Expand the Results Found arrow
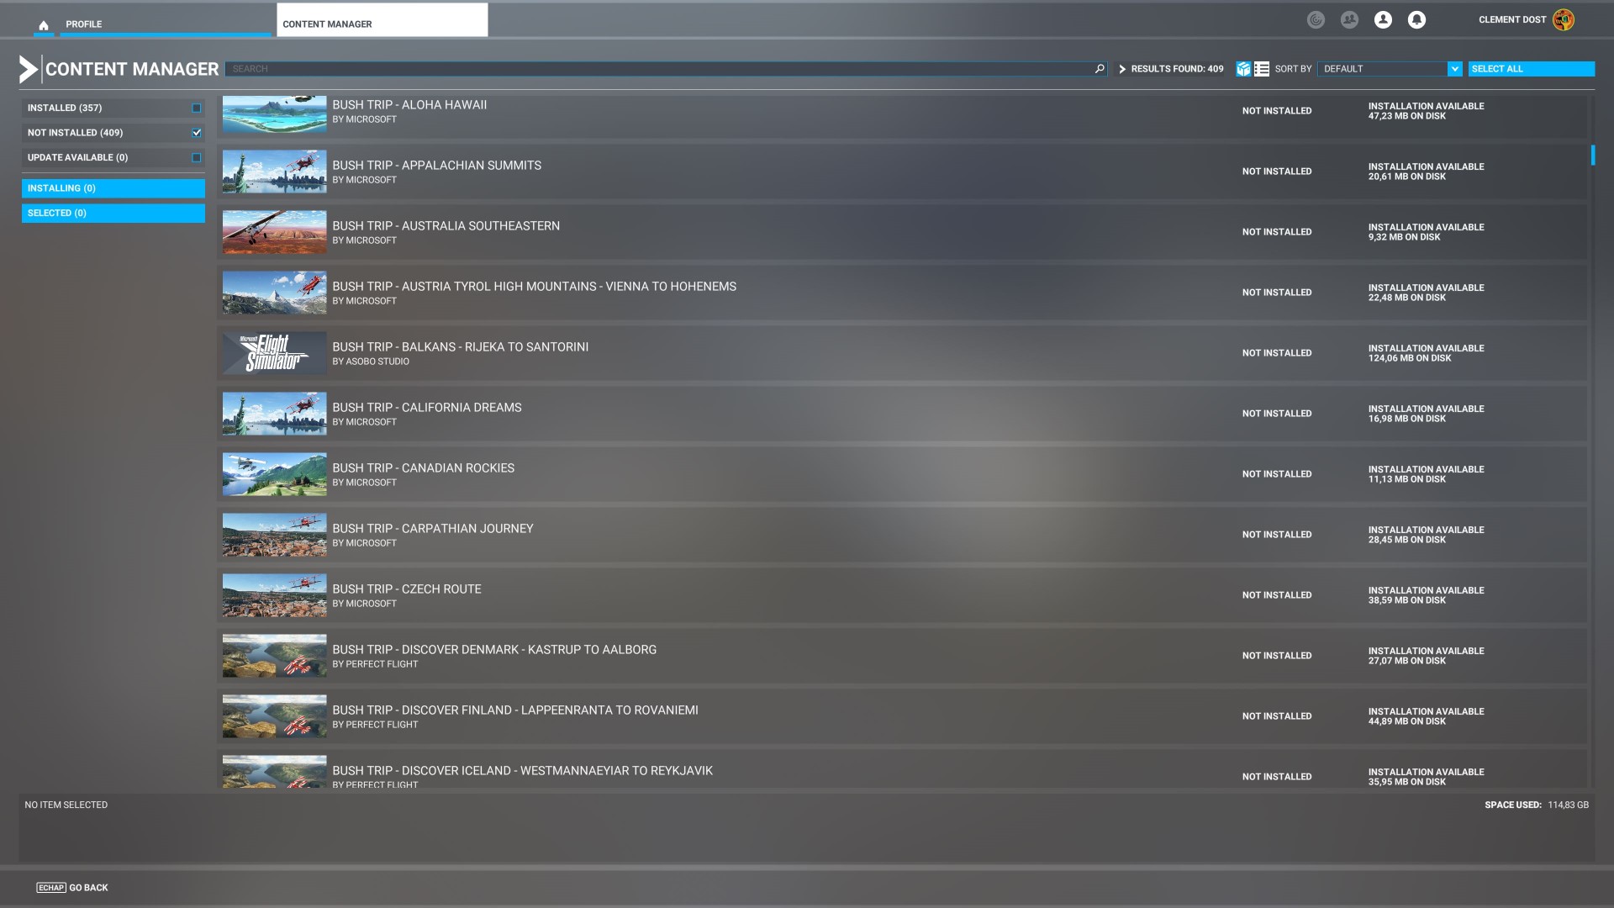1614x908 pixels. tap(1122, 69)
